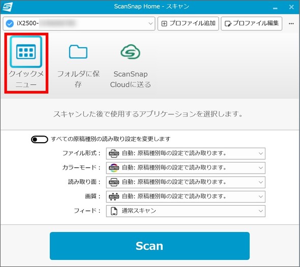Click the AUTO icon in 画質 field

[114, 196]
